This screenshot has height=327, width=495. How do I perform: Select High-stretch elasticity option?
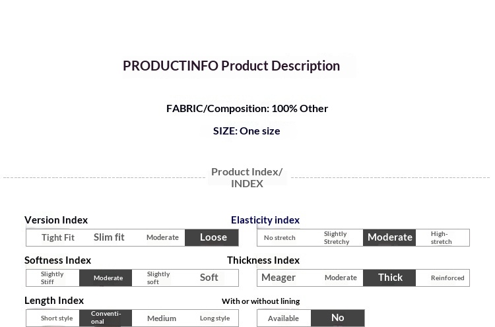tap(442, 237)
